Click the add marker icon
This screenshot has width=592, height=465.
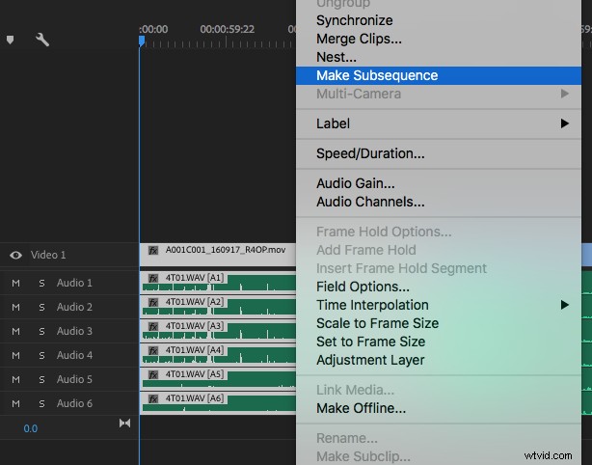point(11,40)
